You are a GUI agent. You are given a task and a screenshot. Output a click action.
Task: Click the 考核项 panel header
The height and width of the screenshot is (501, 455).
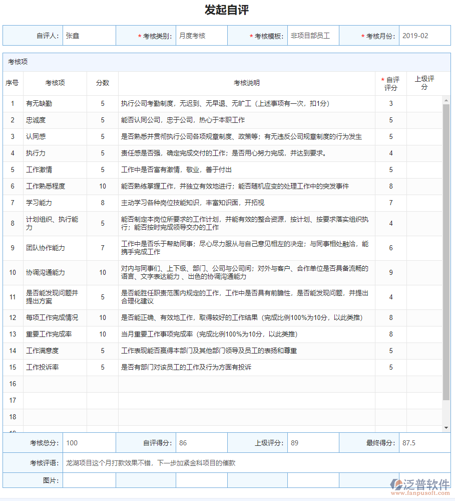tap(18, 63)
